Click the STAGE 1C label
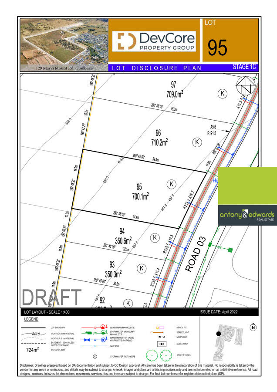277x392 pixels. tap(244, 67)
